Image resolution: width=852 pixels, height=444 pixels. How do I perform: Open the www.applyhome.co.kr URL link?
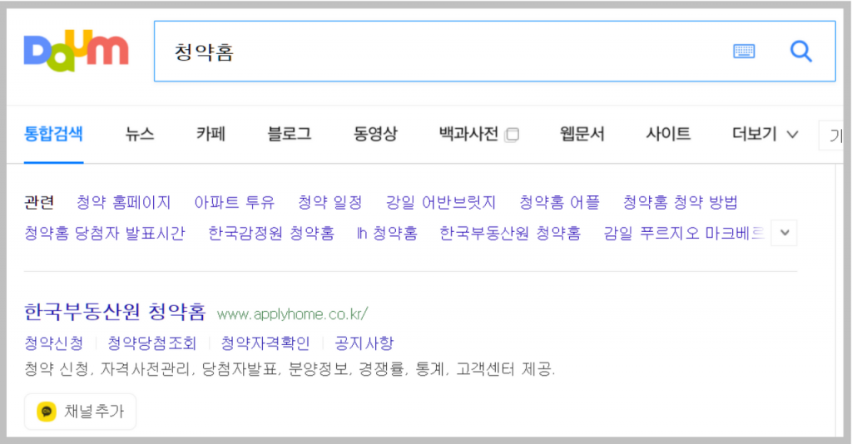tap(292, 313)
